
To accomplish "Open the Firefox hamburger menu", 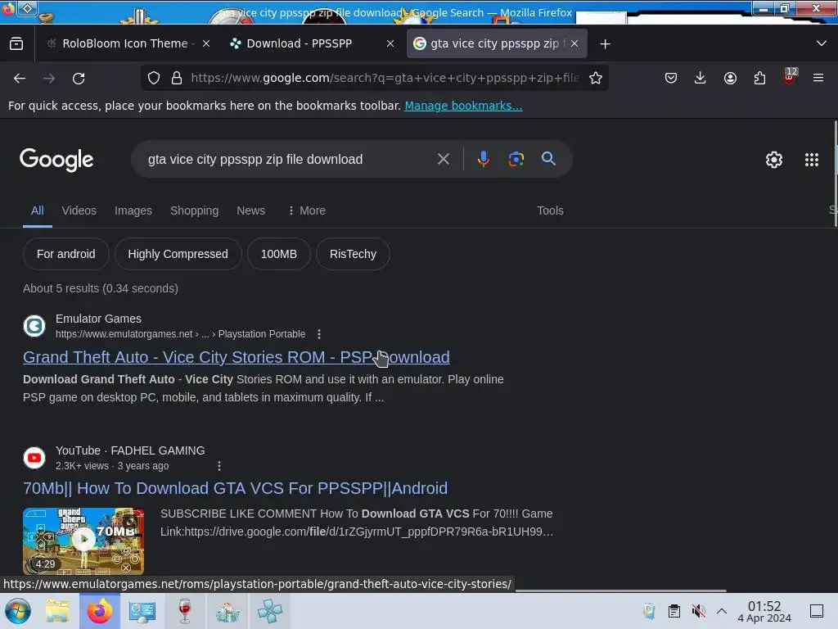I will (x=818, y=78).
